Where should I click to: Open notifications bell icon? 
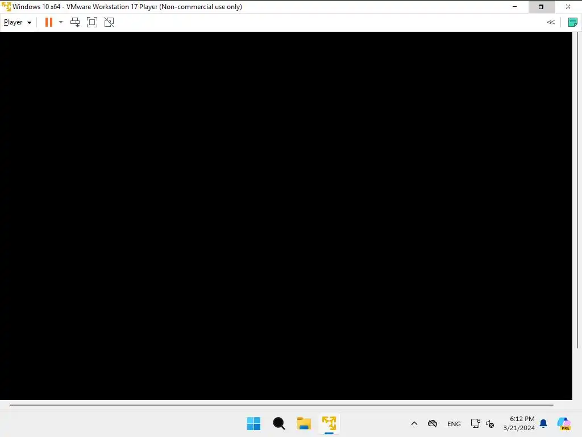point(543,423)
